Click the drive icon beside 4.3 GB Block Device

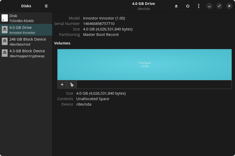coord(4,53)
